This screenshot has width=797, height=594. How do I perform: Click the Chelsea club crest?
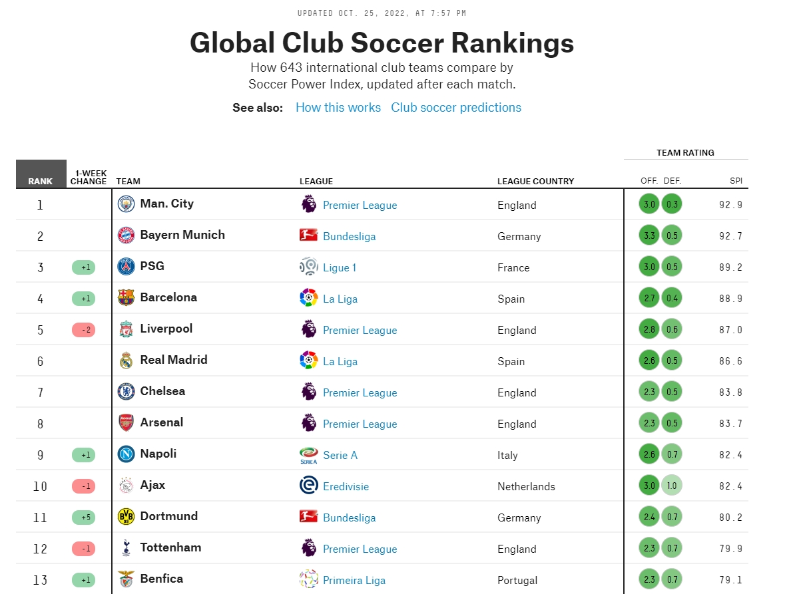[126, 391]
